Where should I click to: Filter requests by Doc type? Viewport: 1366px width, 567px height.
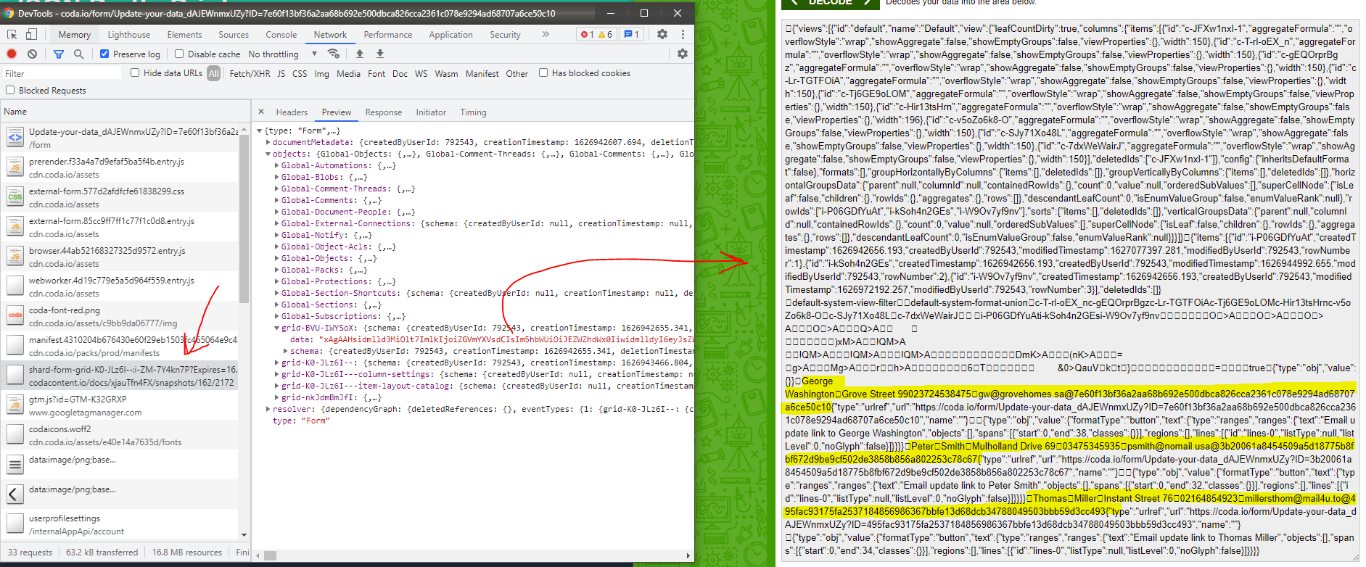pos(400,73)
